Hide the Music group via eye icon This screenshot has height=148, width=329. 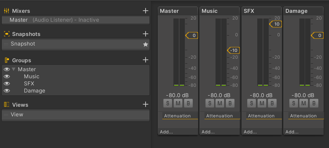6,76
